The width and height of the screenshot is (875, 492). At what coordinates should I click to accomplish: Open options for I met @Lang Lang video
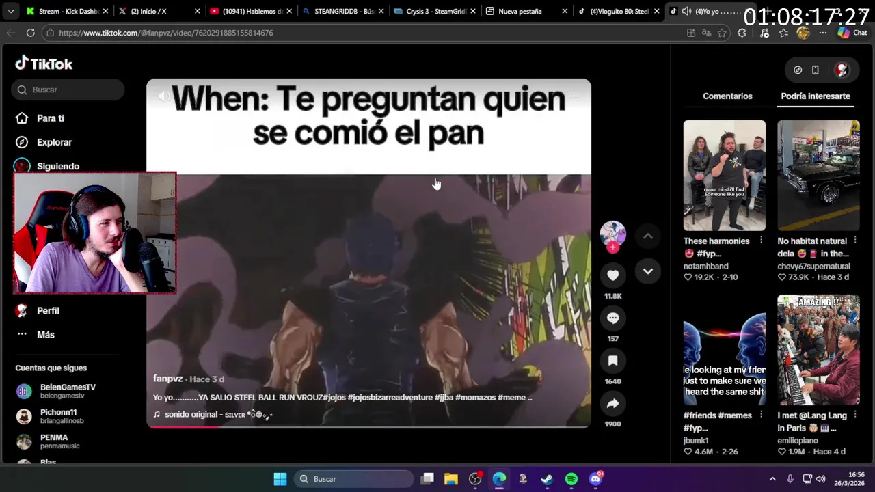click(855, 415)
